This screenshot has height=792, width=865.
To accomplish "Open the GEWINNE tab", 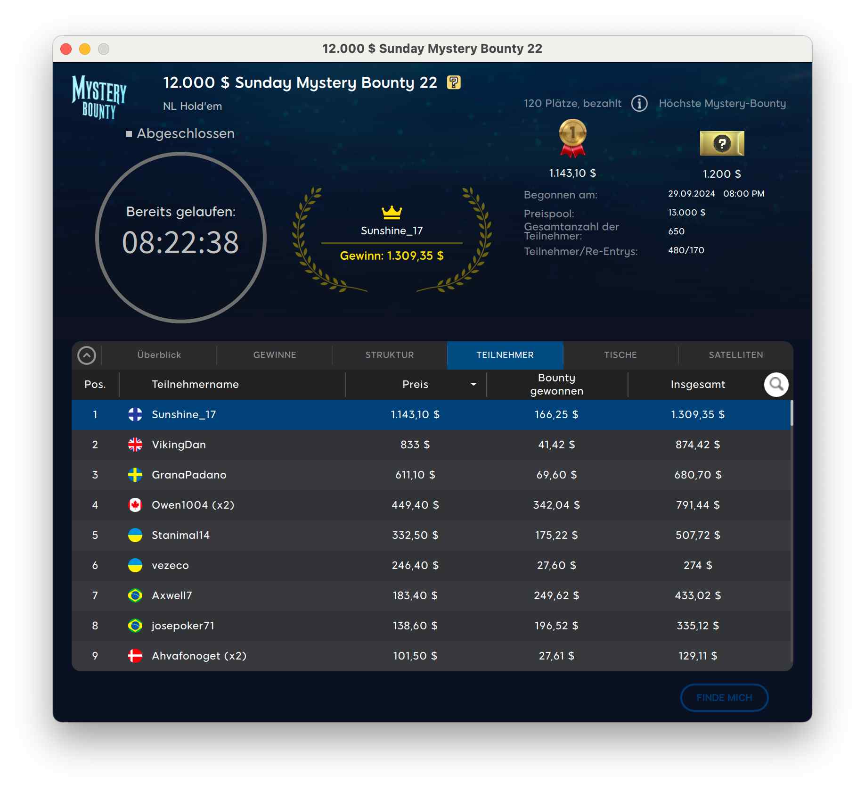I will tap(275, 355).
